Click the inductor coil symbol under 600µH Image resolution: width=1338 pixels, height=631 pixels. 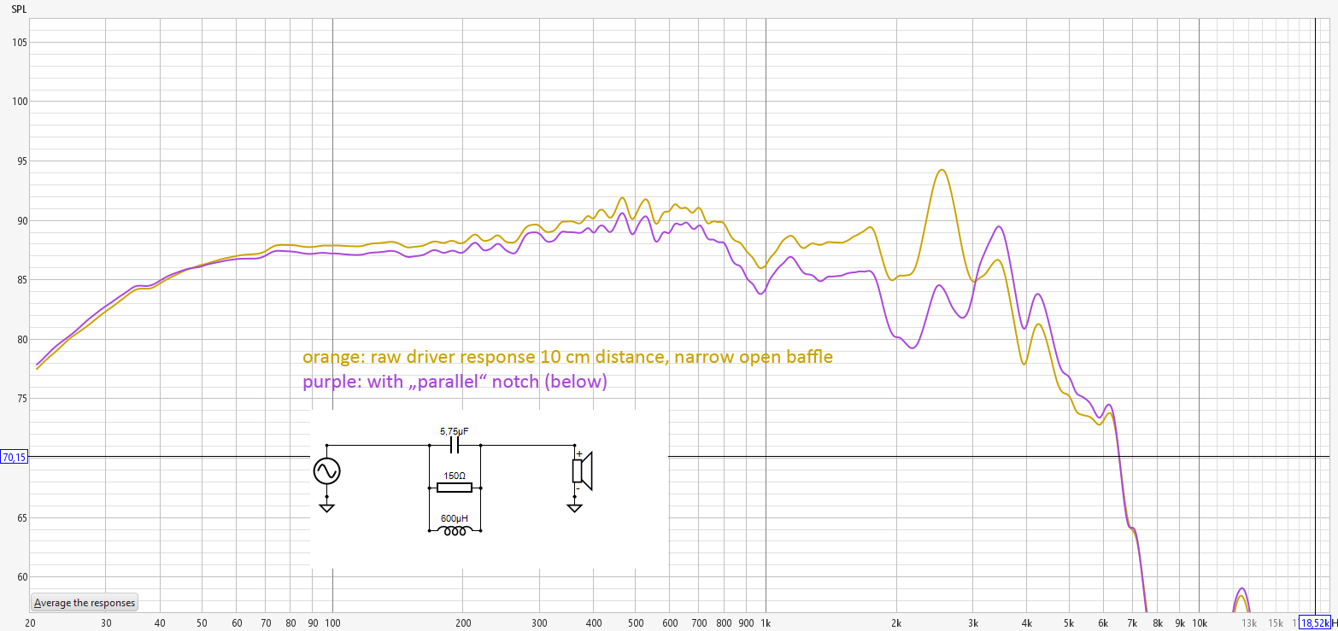[x=454, y=530]
